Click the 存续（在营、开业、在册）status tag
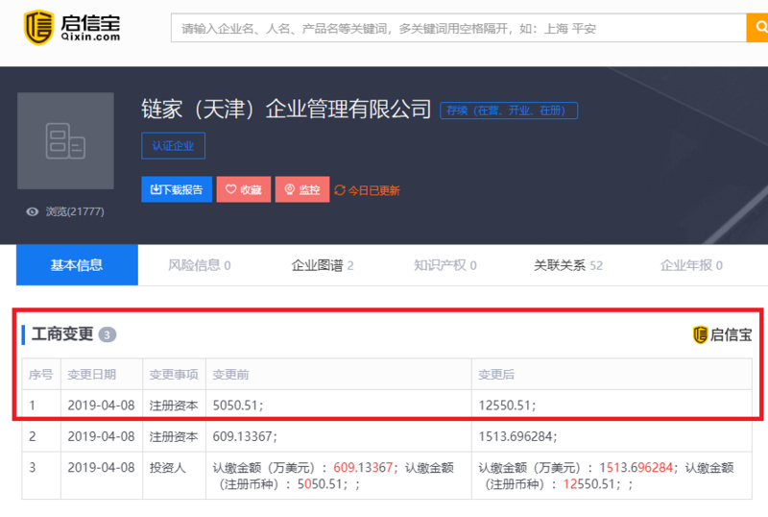This screenshot has width=768, height=517. click(509, 111)
